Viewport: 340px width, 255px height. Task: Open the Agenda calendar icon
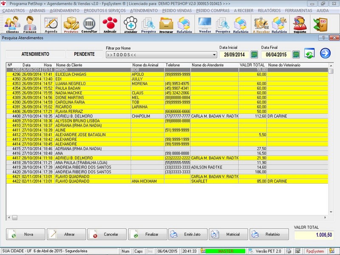click(51, 24)
